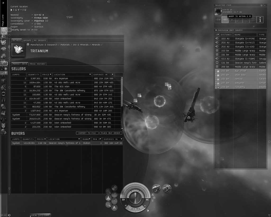
Task: Toggle HUD small round minus button
Action: pyautogui.click(x=154, y=198)
